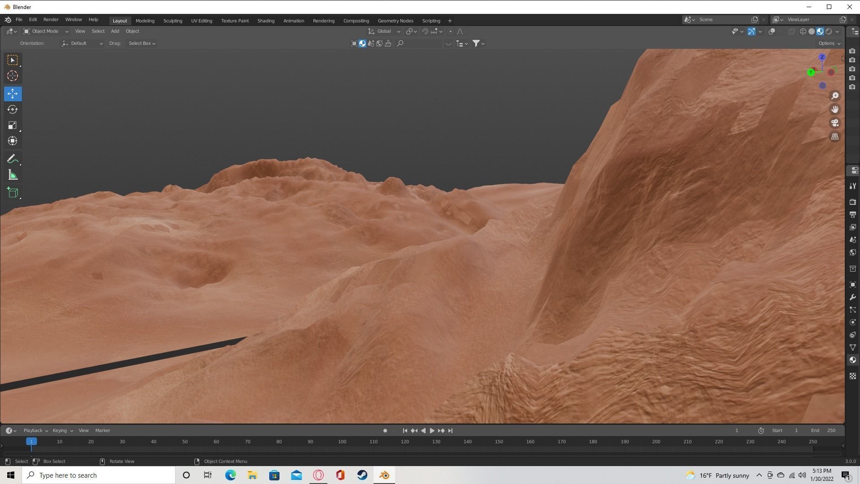
Task: Add a new workspace with plus button
Action: (450, 21)
